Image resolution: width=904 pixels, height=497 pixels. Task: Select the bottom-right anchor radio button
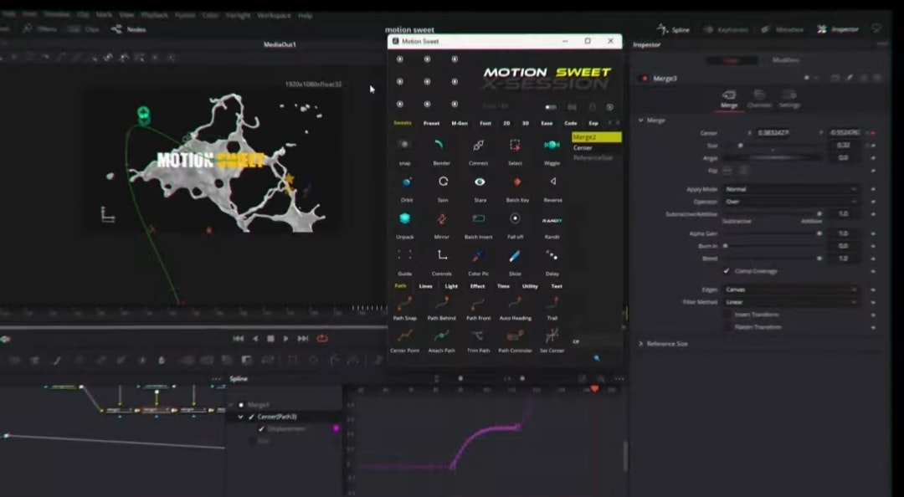455,105
